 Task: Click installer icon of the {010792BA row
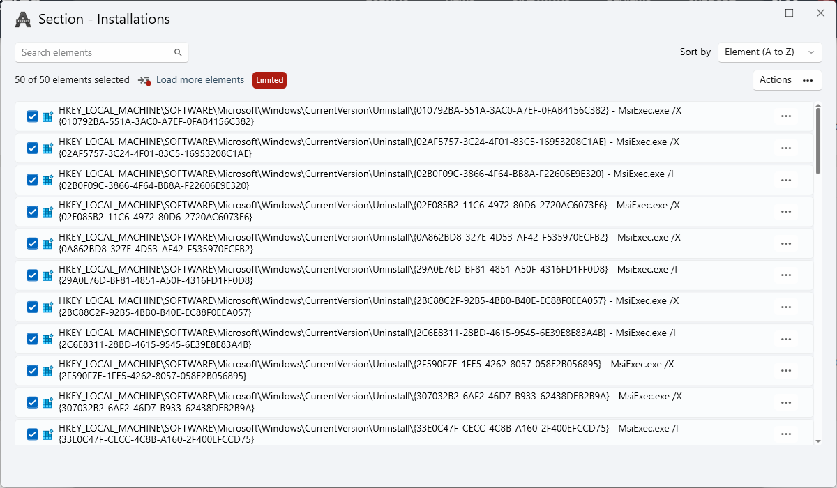click(x=48, y=116)
